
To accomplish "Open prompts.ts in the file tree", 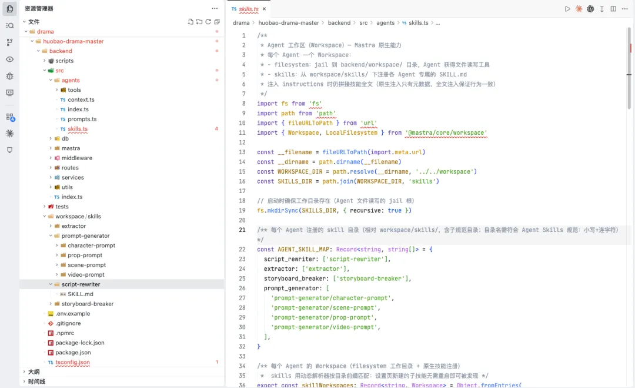I will click(x=82, y=119).
